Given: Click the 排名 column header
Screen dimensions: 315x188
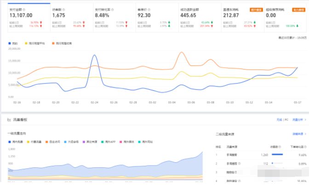Looking at the screenshot, I should [x=218, y=147].
